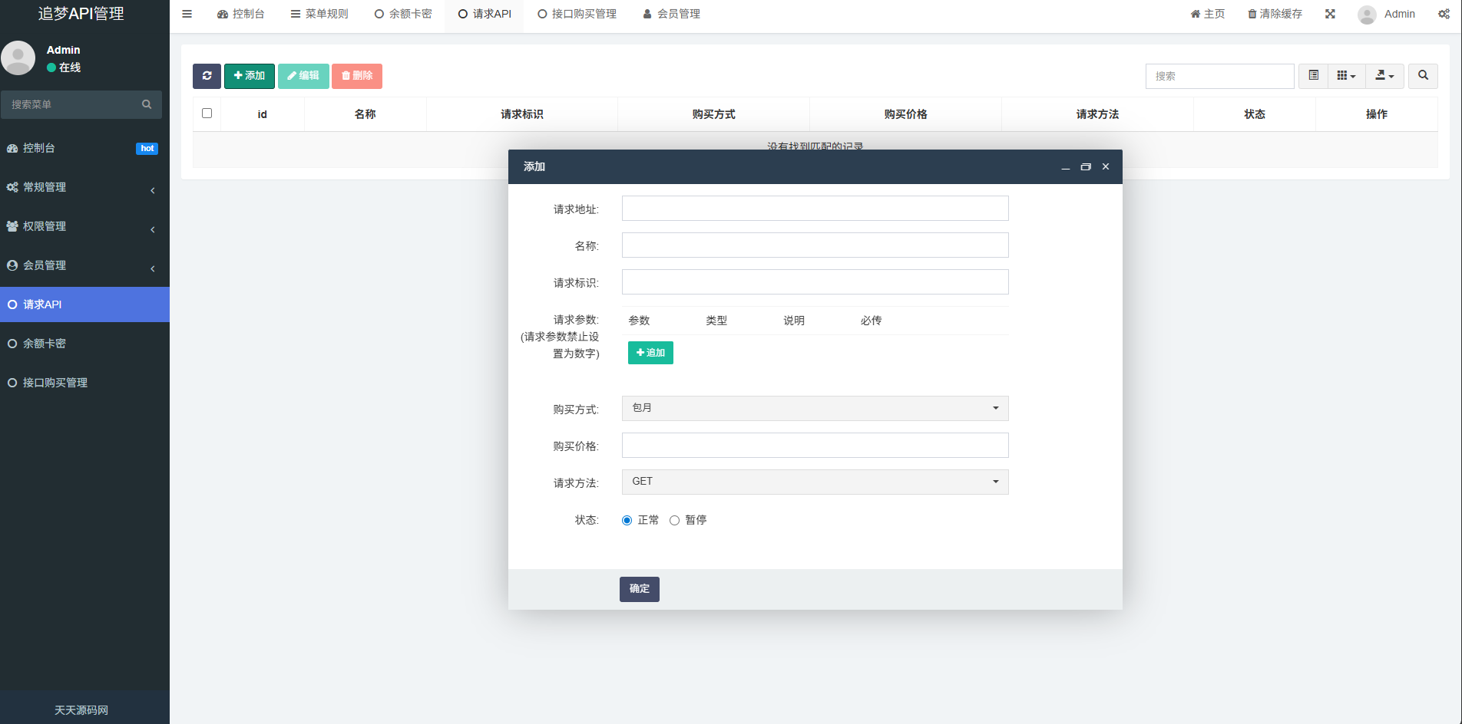Click the fullscreen toggle icon in top bar

click(x=1331, y=13)
